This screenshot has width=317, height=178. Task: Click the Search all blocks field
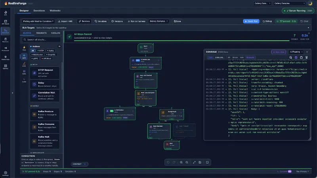pyautogui.click(x=42, y=40)
